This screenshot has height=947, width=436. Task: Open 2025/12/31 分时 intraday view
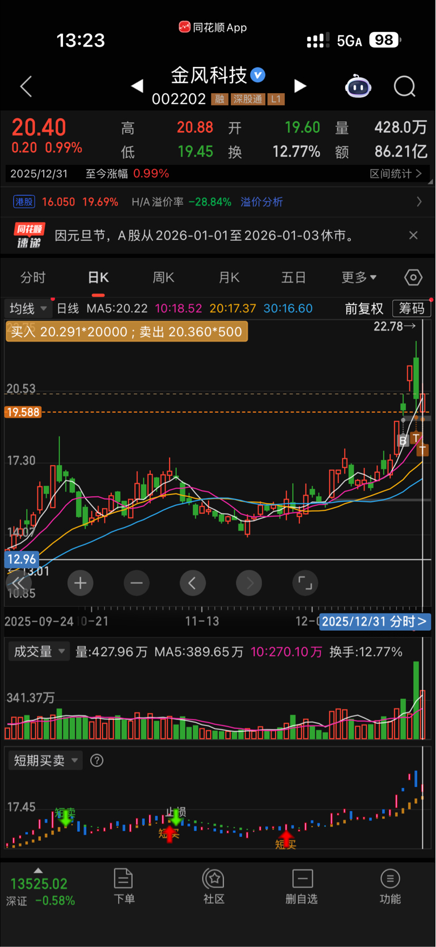pyautogui.click(x=375, y=622)
